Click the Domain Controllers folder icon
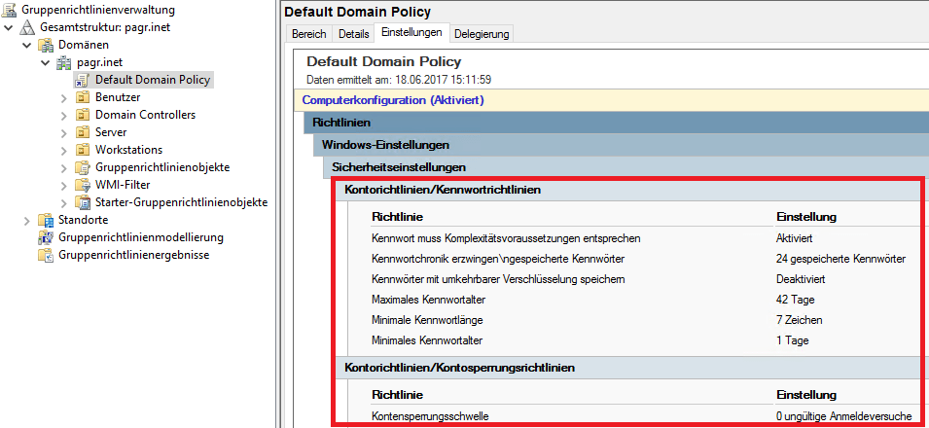 (x=82, y=115)
